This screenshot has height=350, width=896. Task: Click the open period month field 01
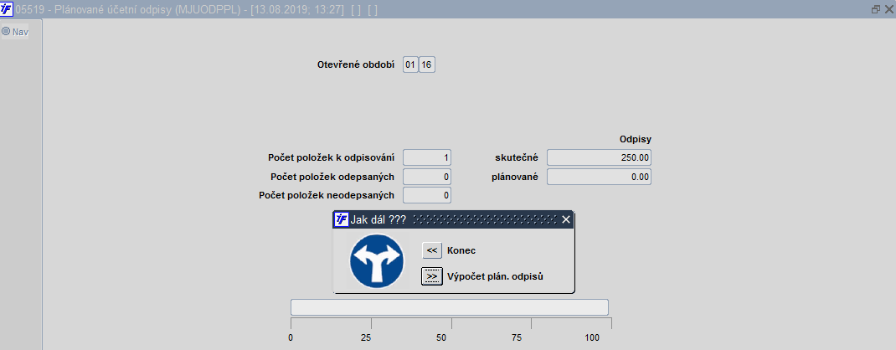[410, 65]
